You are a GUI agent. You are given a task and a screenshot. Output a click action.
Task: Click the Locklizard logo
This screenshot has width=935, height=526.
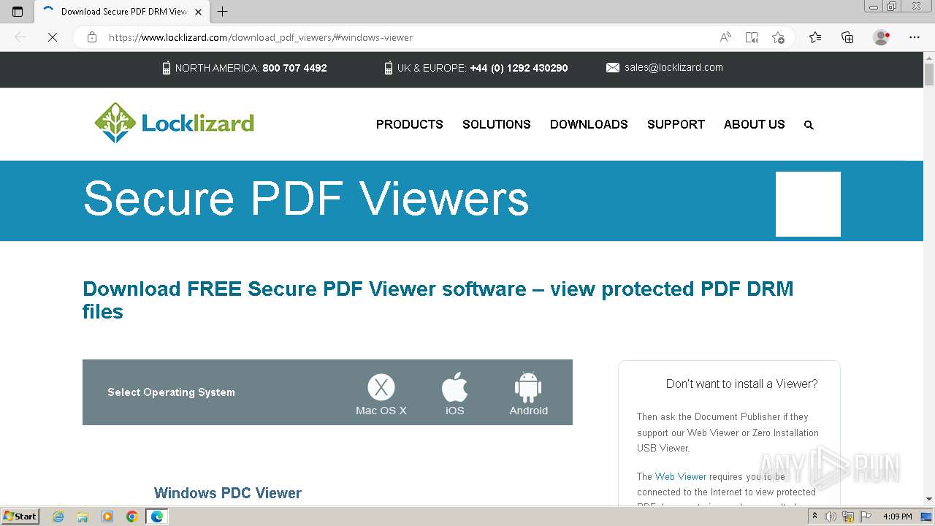(174, 123)
